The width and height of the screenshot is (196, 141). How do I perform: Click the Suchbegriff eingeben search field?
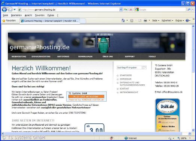coord(129,67)
